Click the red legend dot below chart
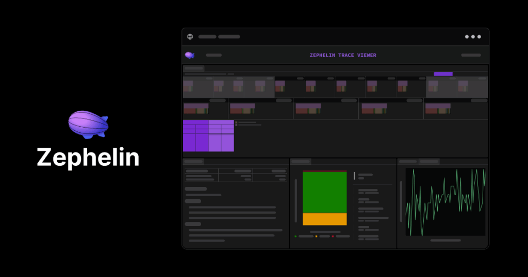 [x=333, y=236]
